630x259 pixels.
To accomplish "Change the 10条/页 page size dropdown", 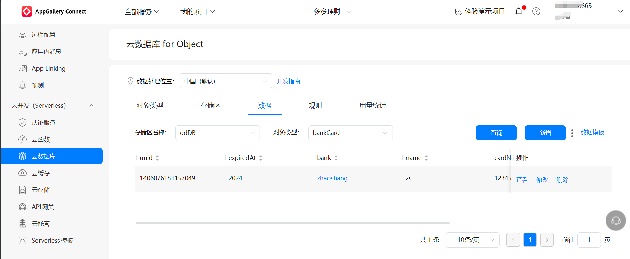I will pyautogui.click(x=473, y=240).
